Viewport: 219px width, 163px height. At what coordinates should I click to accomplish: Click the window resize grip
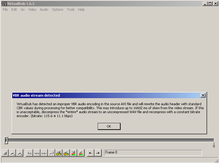217,161
